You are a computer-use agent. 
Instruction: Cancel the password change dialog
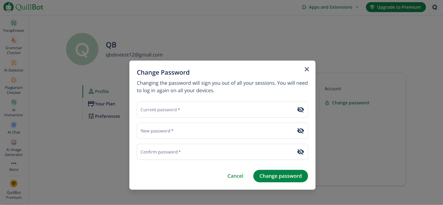pyautogui.click(x=235, y=176)
